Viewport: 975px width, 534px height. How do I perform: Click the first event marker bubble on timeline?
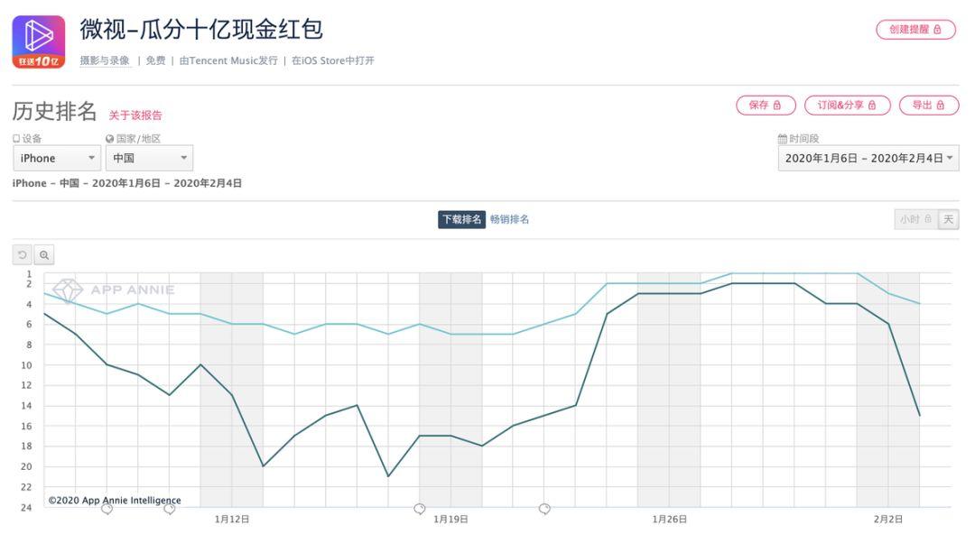(x=107, y=509)
